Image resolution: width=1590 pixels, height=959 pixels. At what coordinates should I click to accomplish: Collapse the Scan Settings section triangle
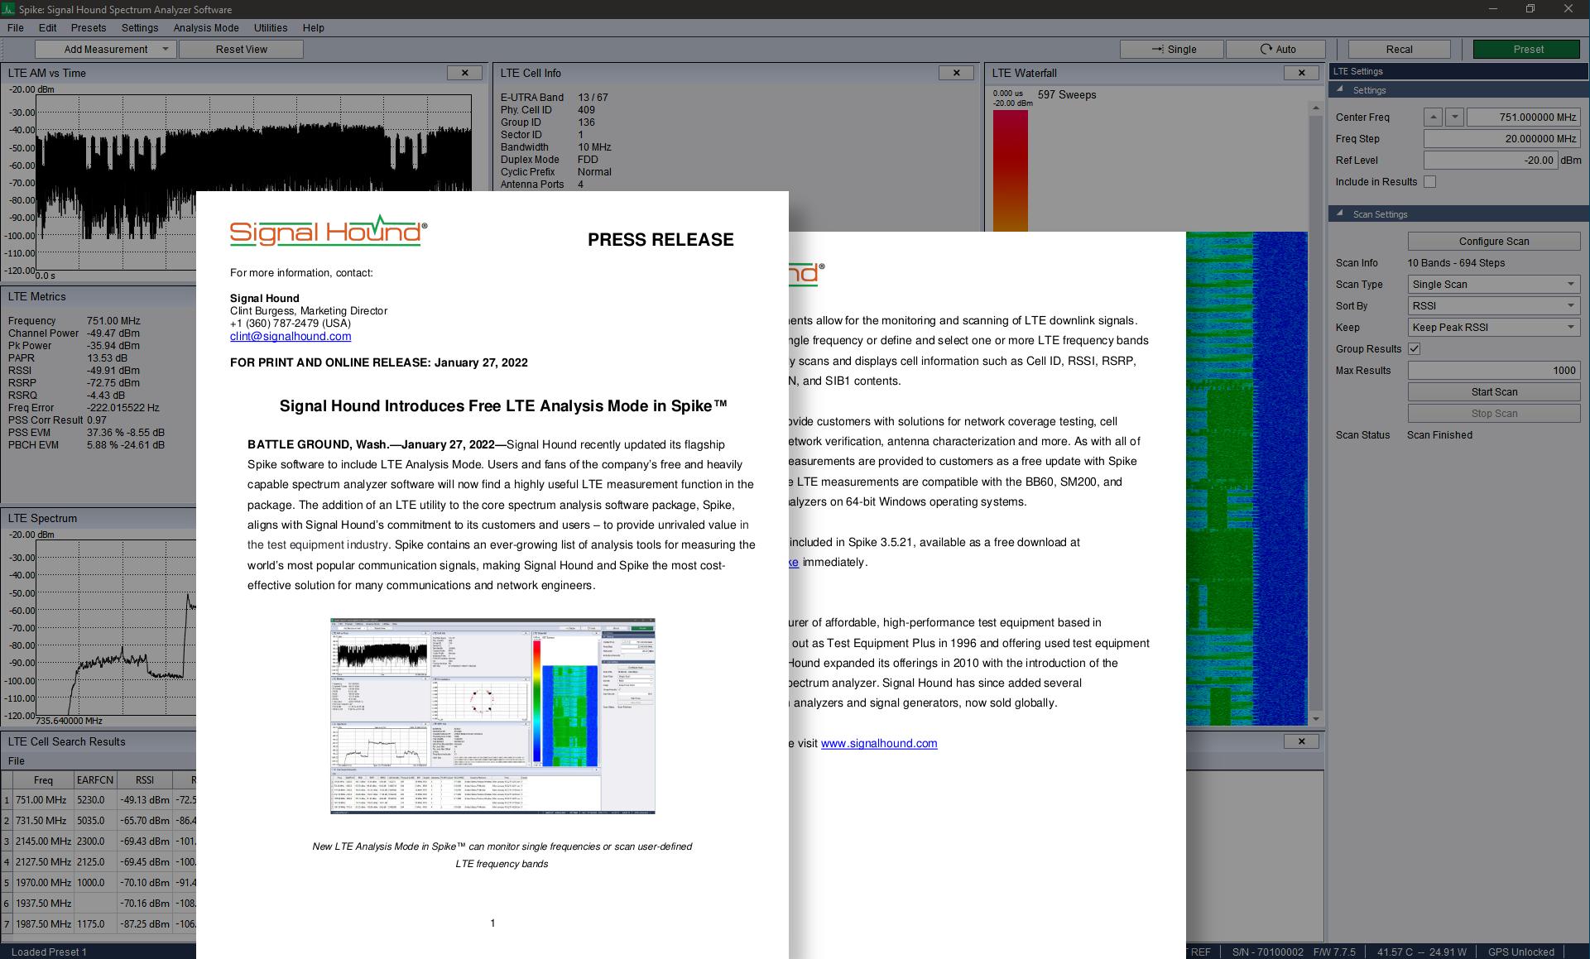point(1340,213)
